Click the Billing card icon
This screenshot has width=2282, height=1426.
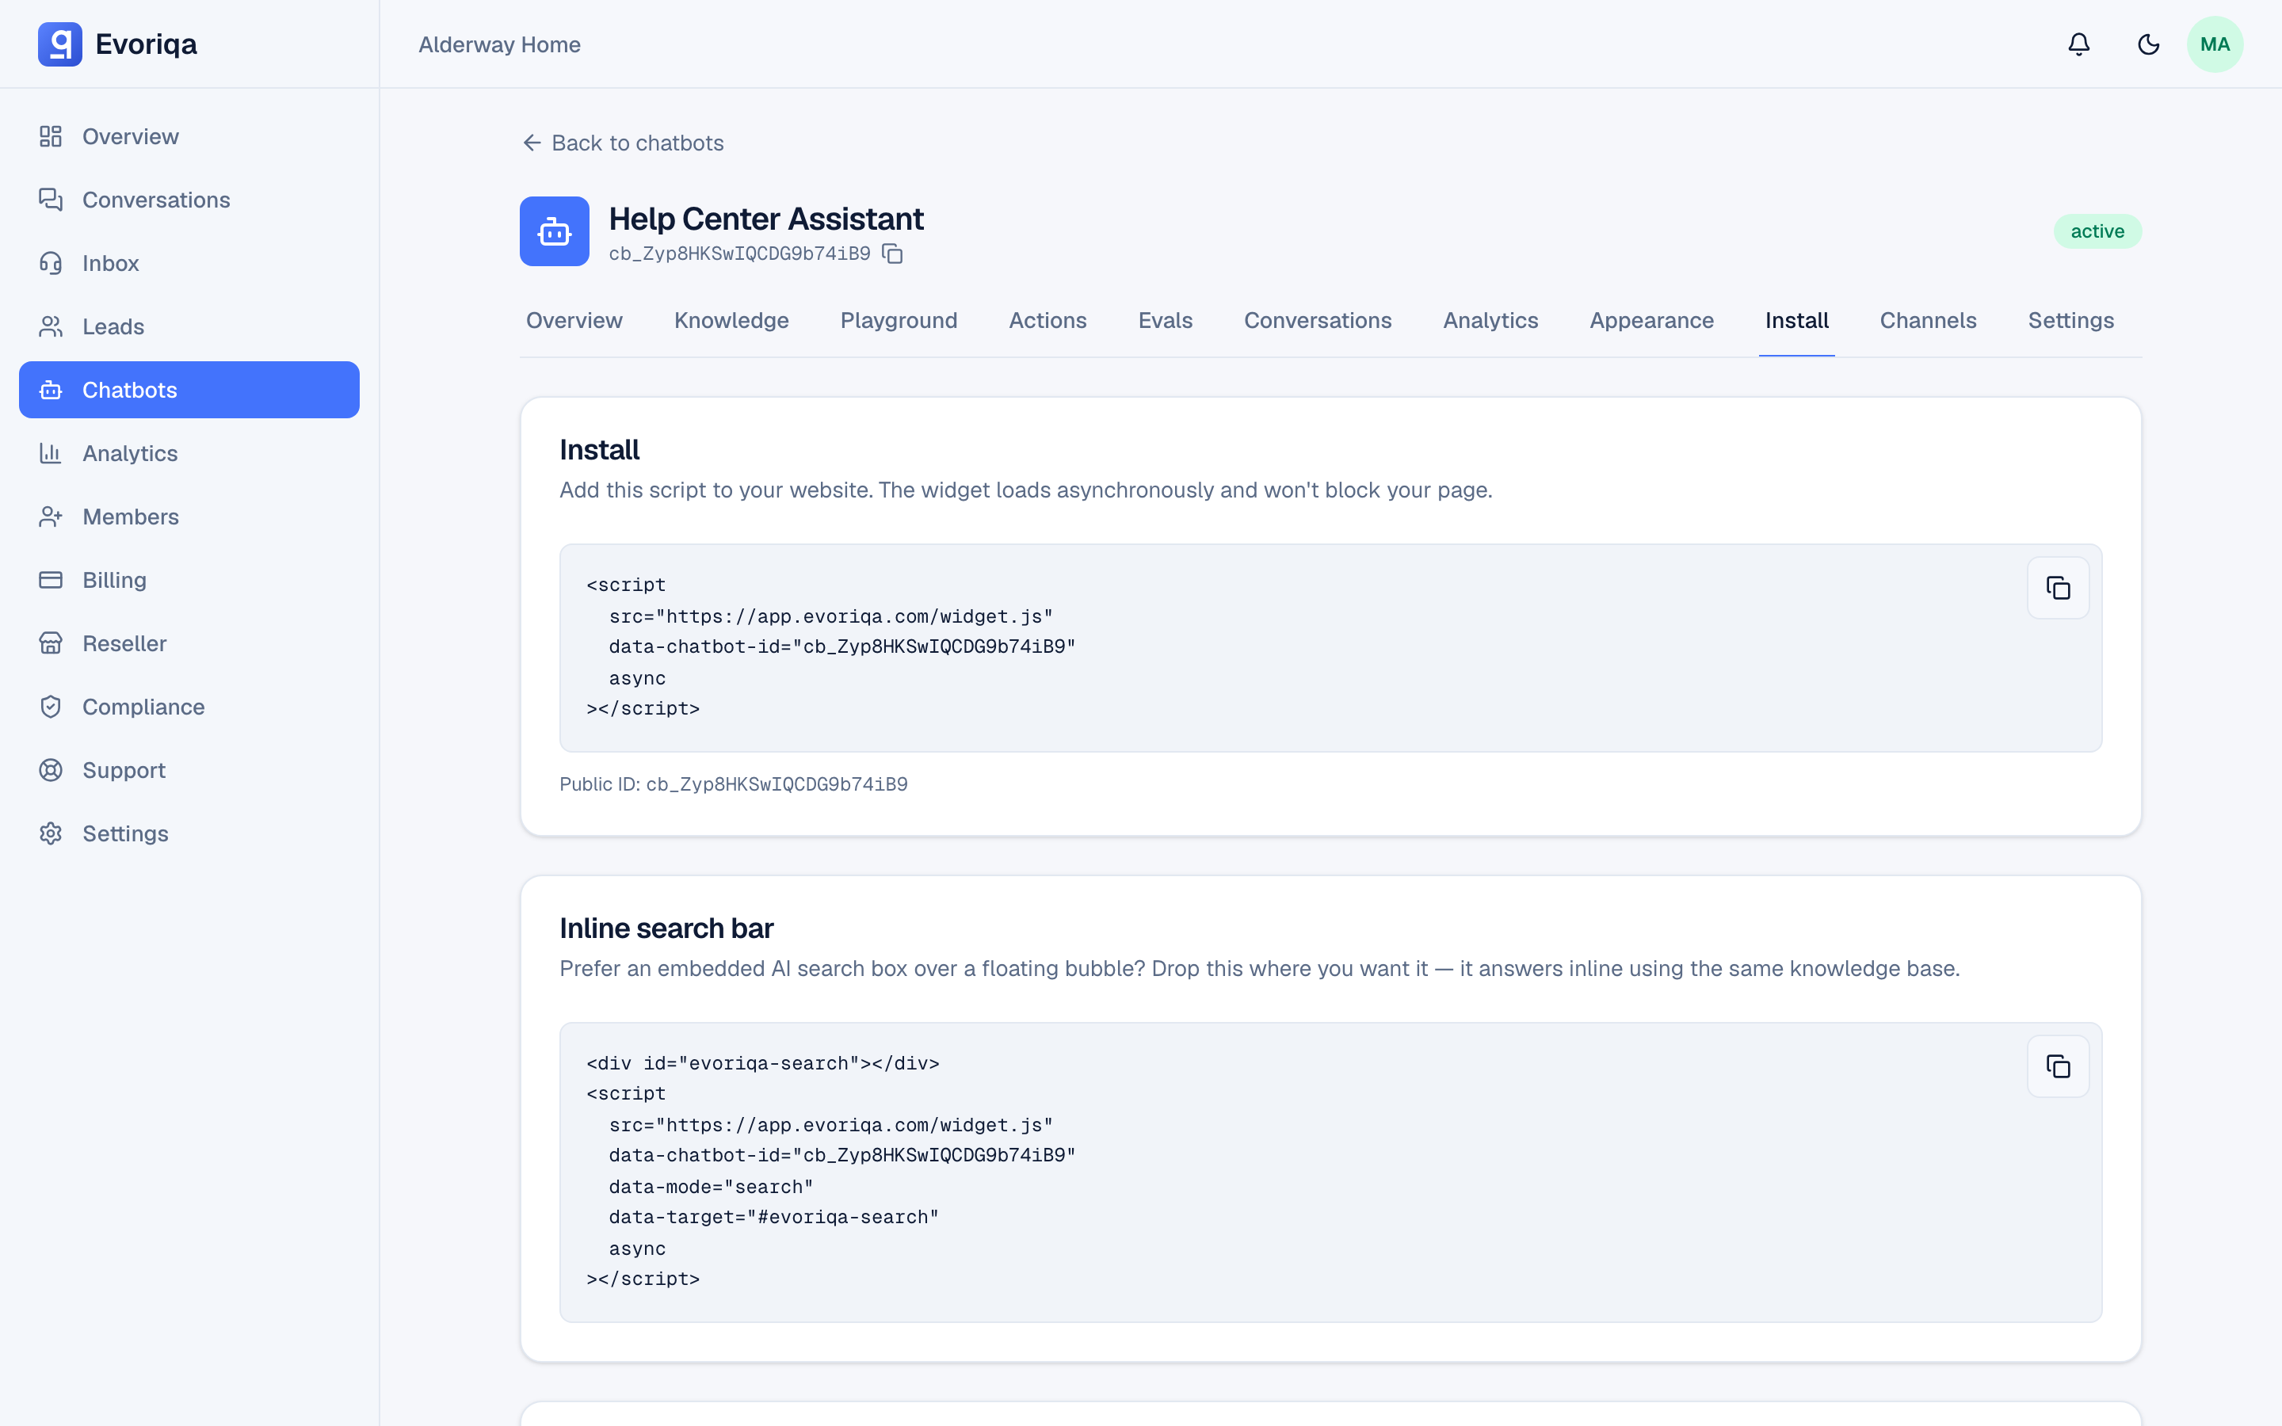(x=51, y=580)
